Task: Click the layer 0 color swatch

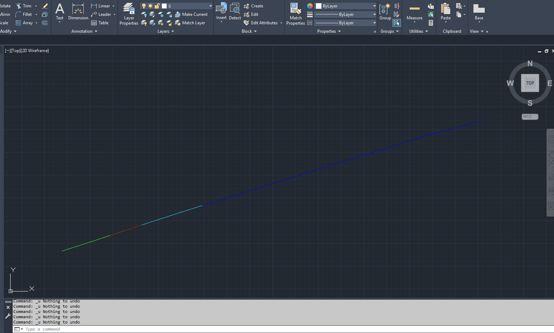Action: click(x=164, y=6)
